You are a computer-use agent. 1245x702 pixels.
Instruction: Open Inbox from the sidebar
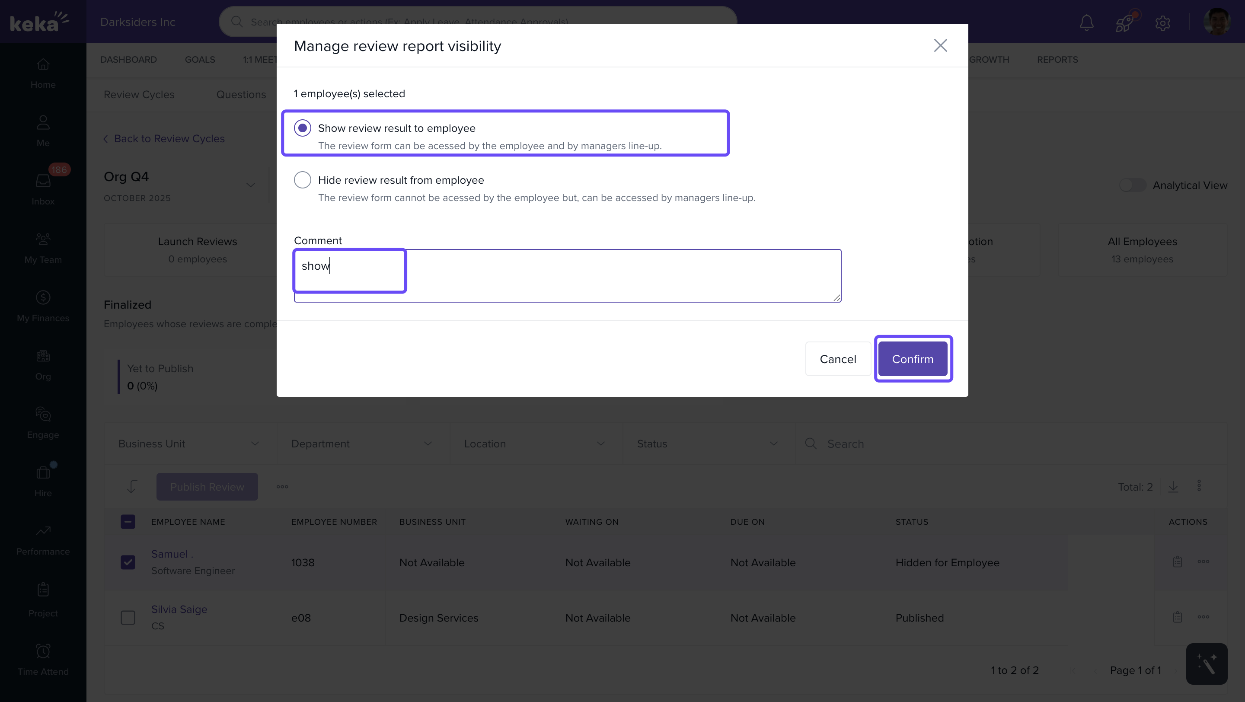pos(43,188)
